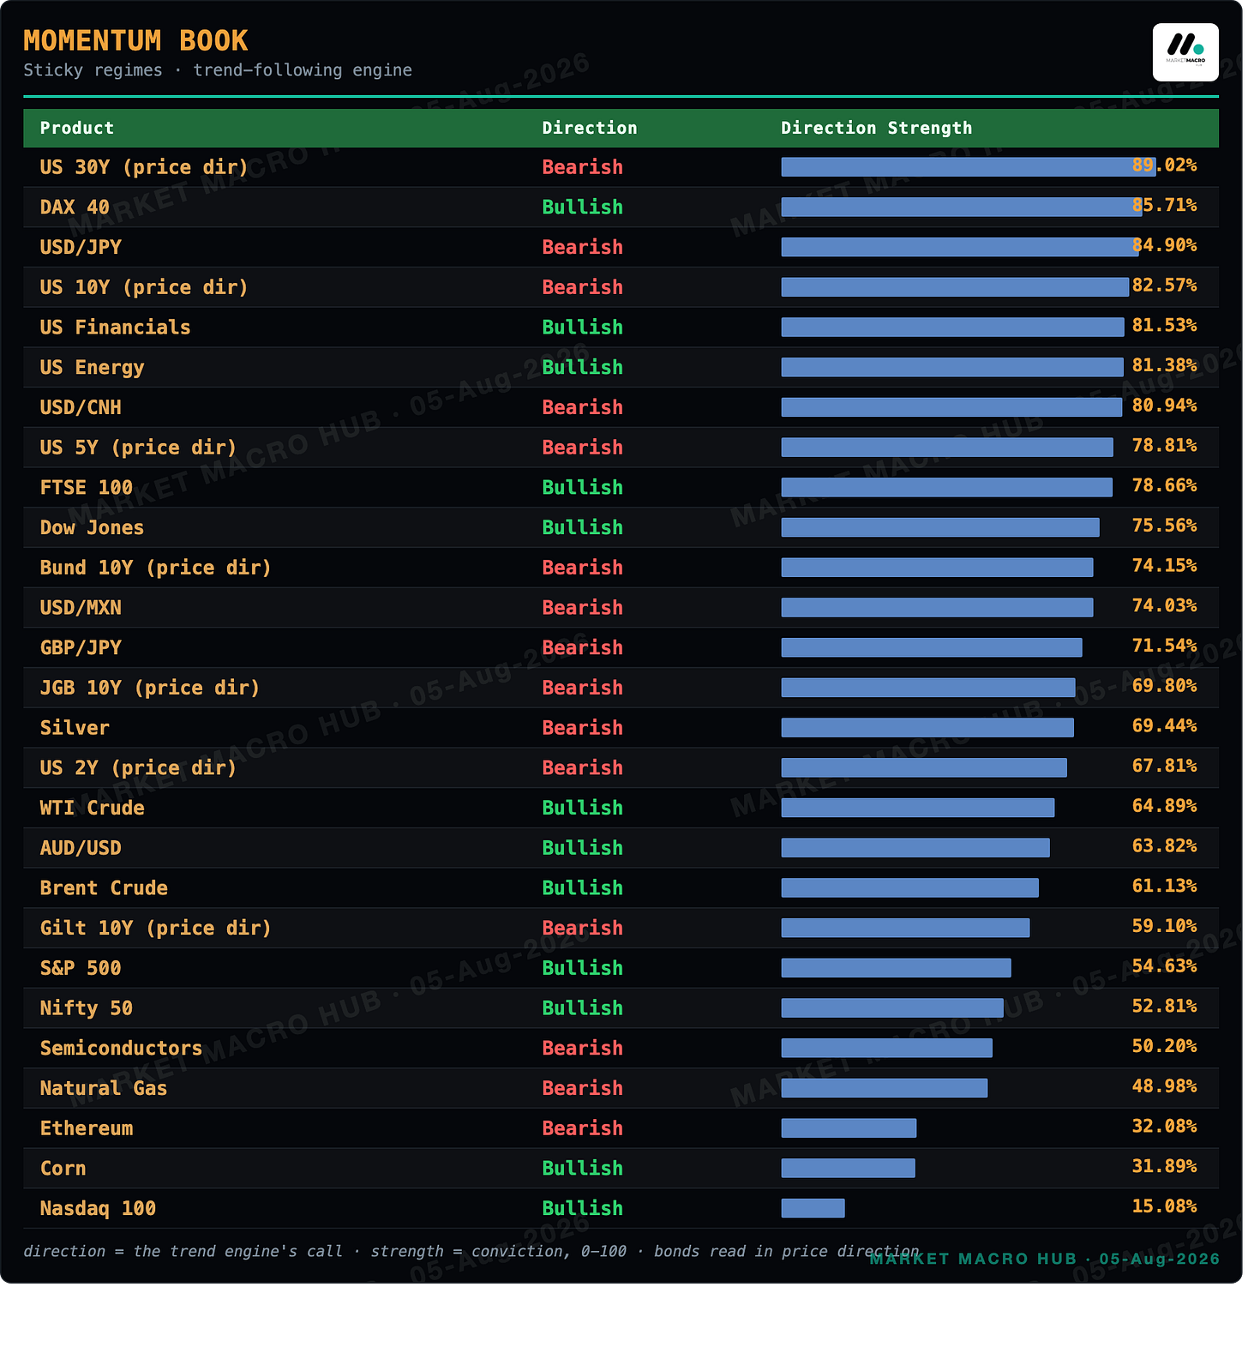Click the strength bar in the DAX 40 row

[x=963, y=207]
